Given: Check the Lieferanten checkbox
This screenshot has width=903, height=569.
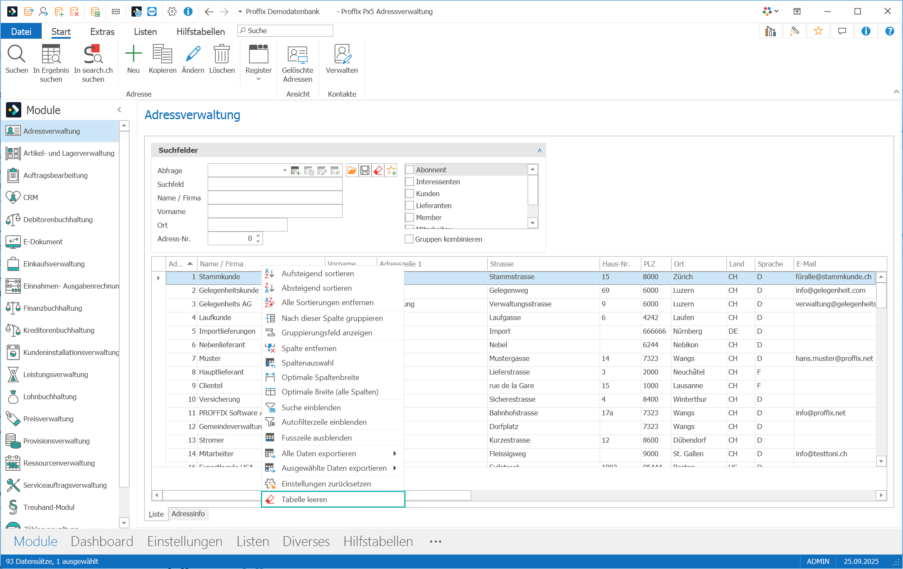Looking at the screenshot, I should pyautogui.click(x=410, y=206).
